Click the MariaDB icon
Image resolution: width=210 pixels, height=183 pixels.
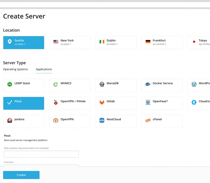click(x=102, y=84)
